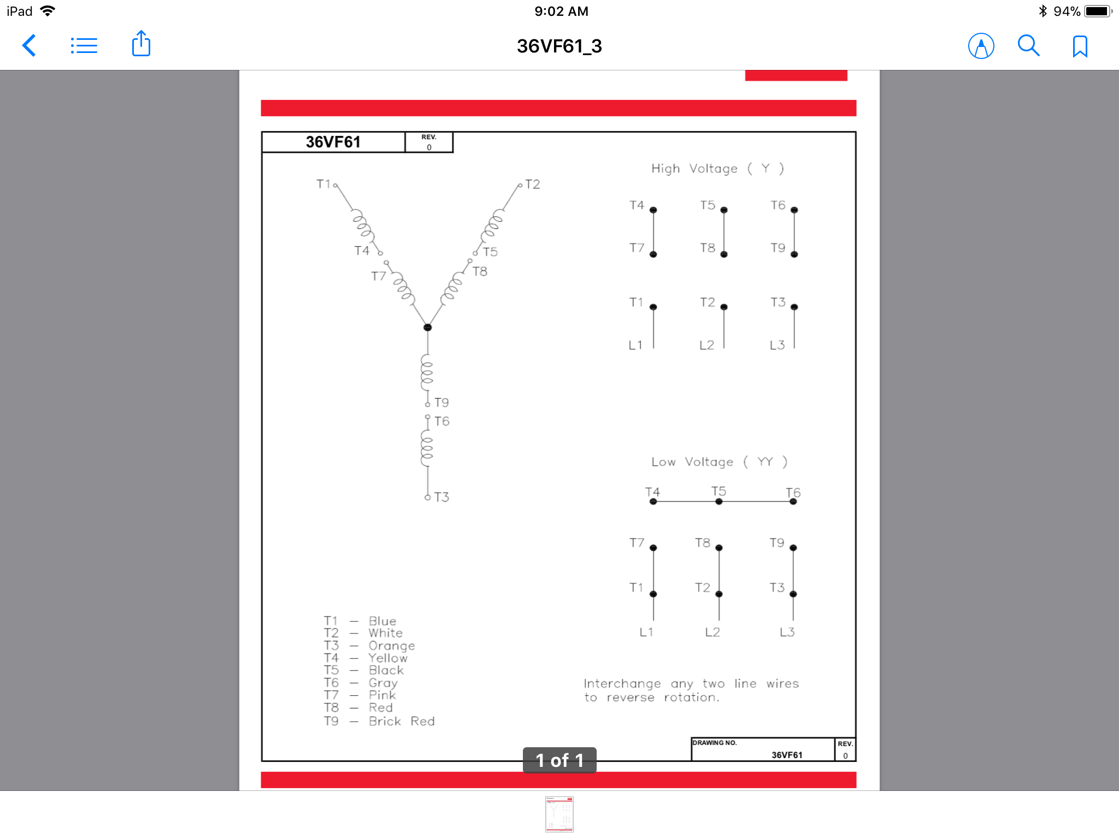Tap the 9:02 AM time display
Image resolution: width=1119 pixels, height=839 pixels.
(x=559, y=9)
